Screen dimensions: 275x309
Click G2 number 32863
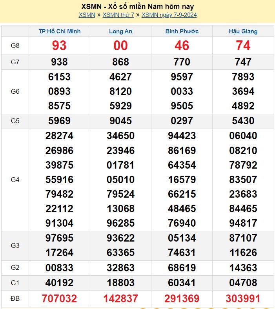pos(120,268)
